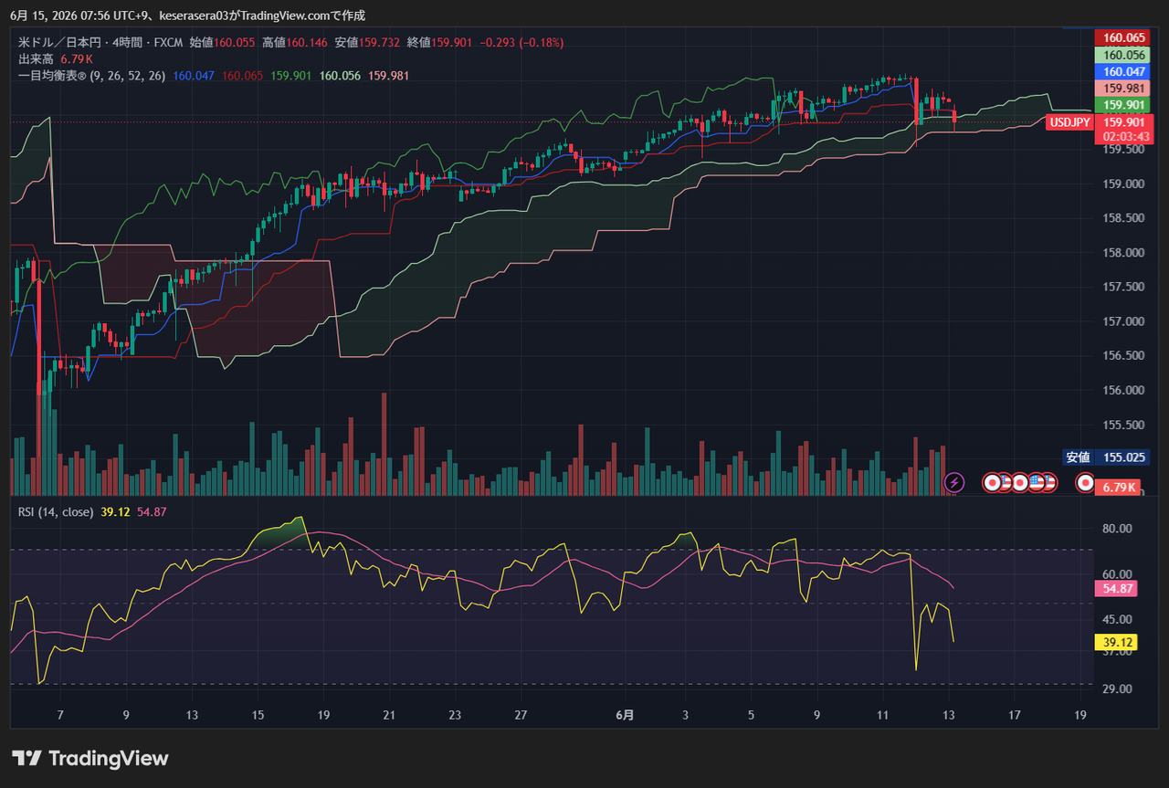
Task: Click yellow 39.12 in the RSI legend
Action: point(115,512)
